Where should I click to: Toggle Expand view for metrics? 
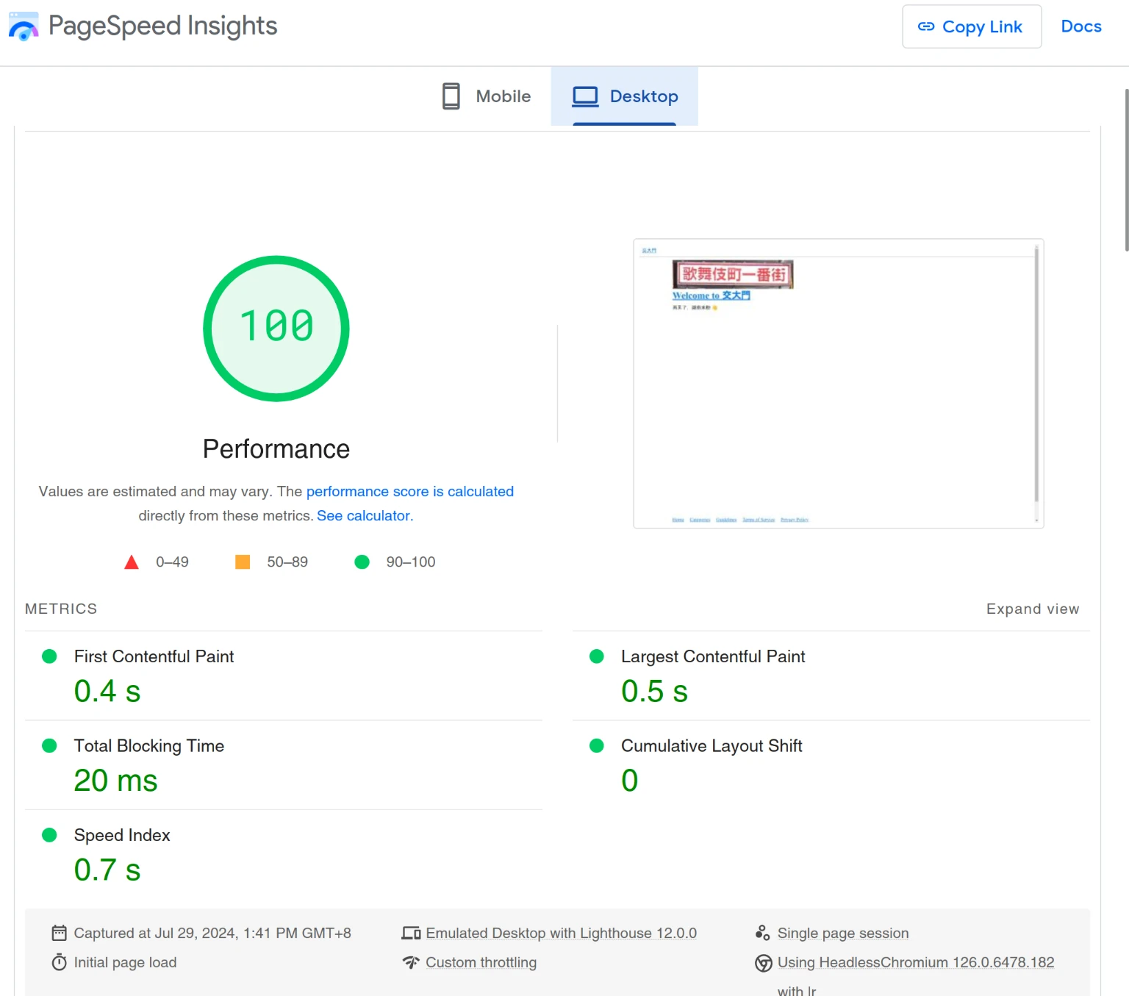pos(1032,609)
